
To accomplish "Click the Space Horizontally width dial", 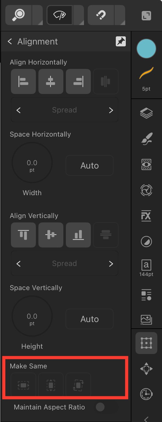I will (32, 163).
